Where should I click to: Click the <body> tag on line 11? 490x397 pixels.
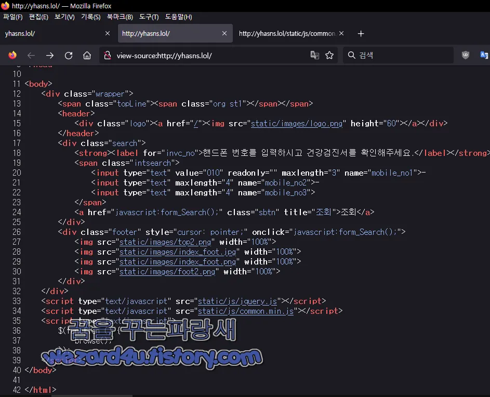tap(38, 84)
